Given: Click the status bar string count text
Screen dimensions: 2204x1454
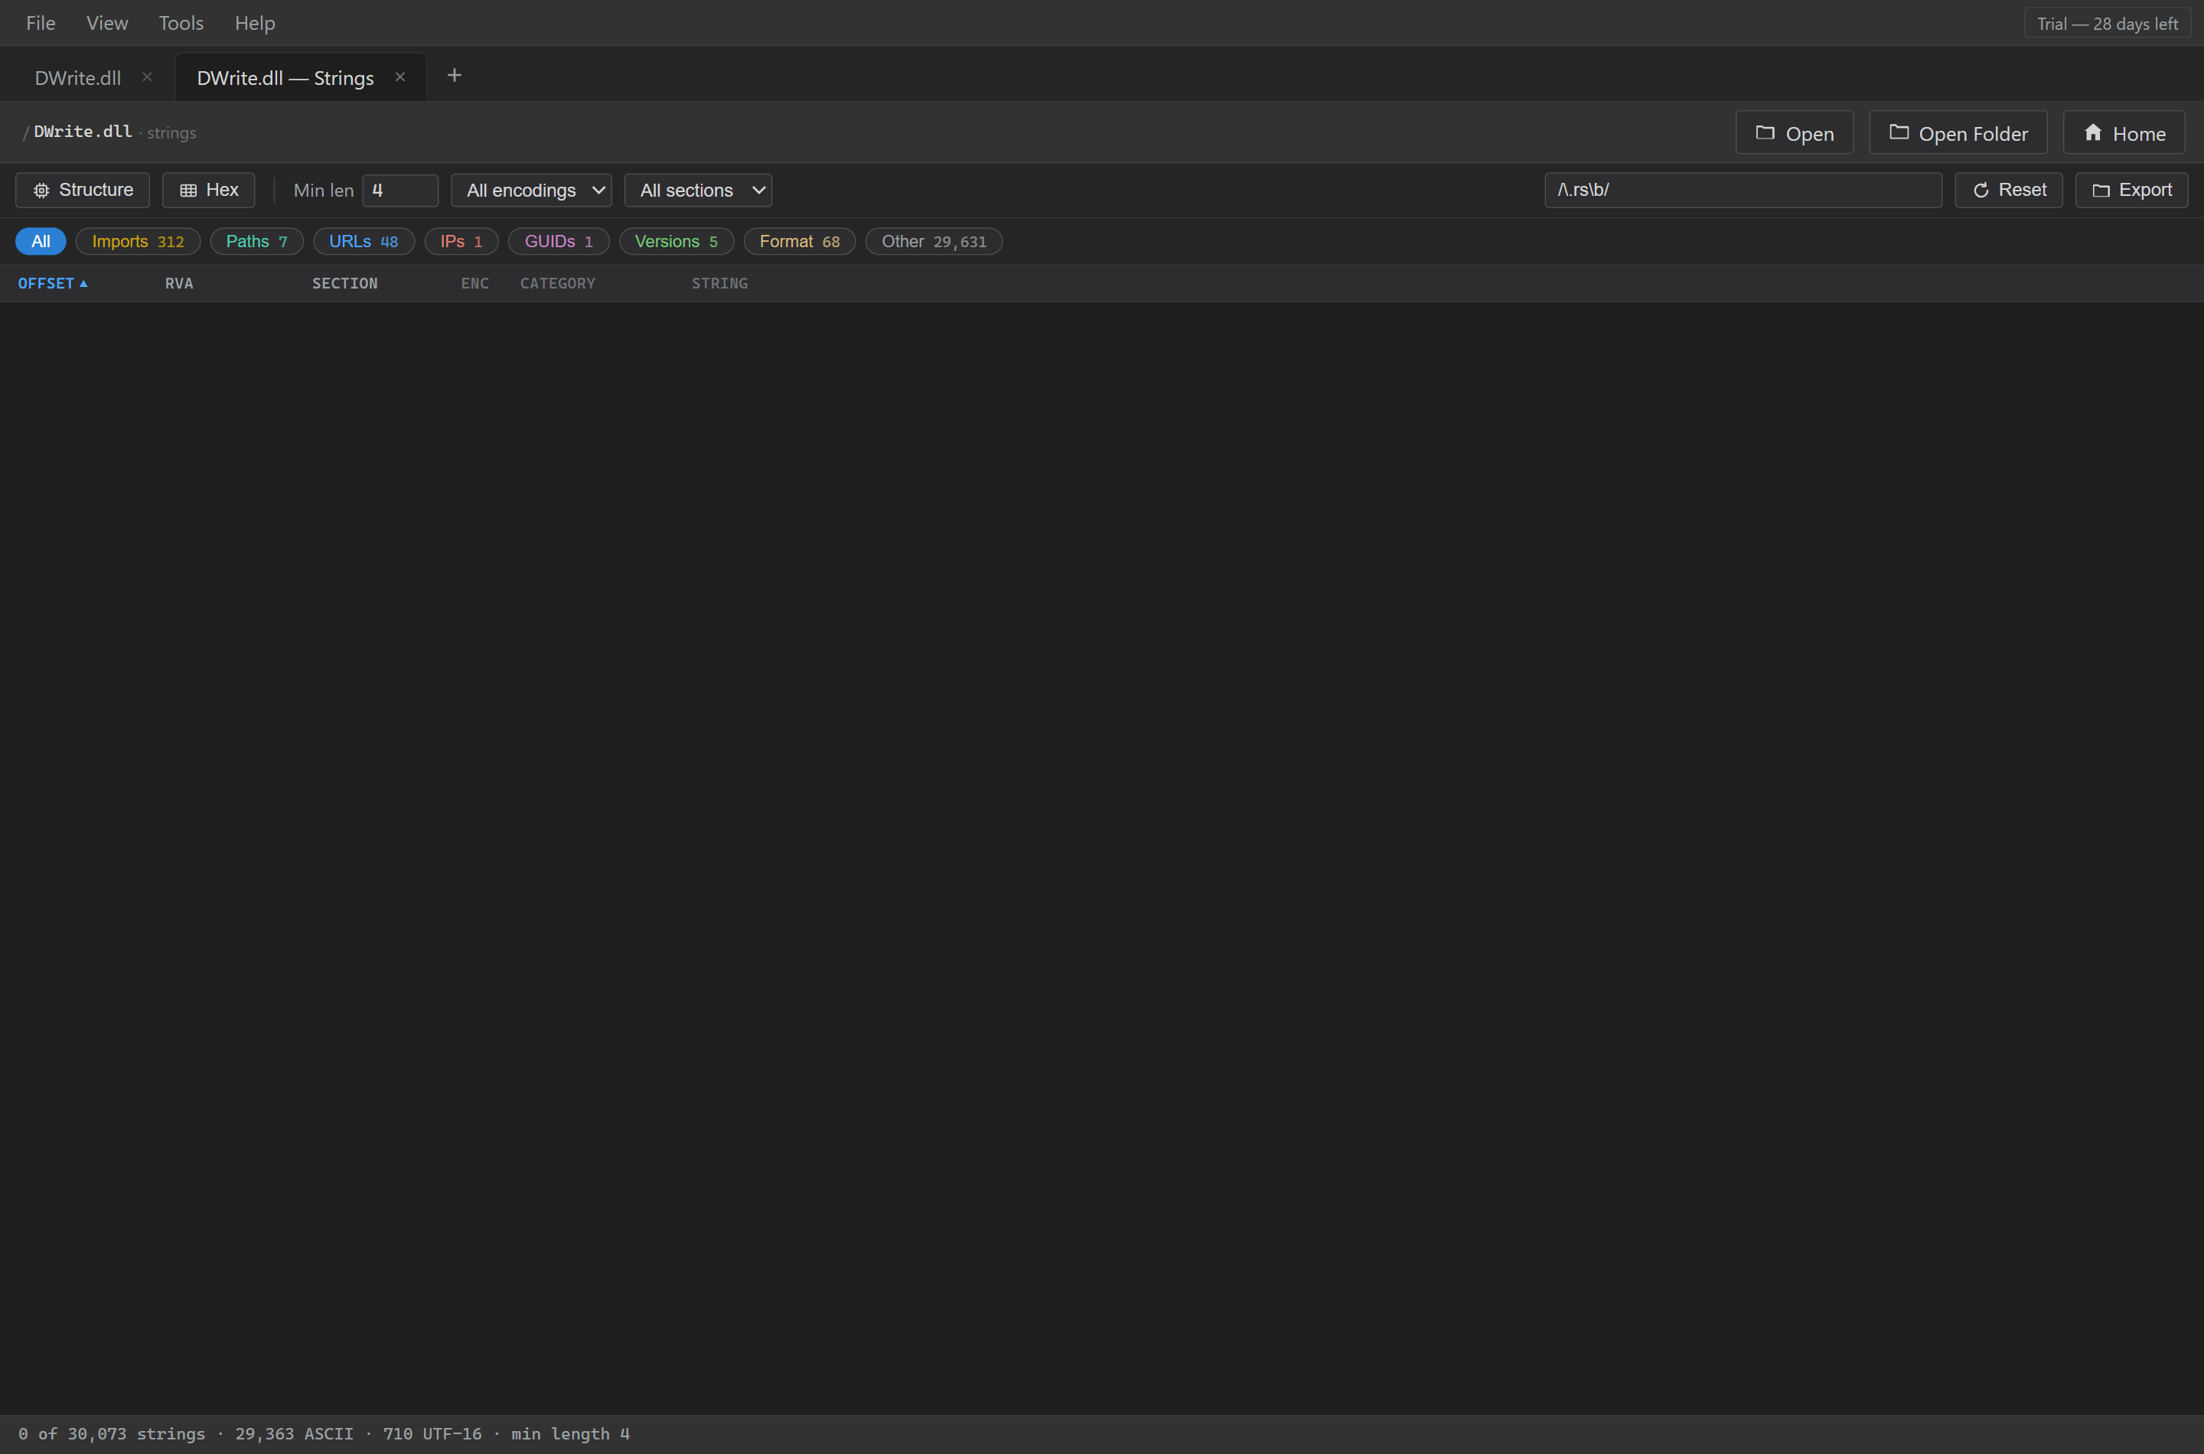Looking at the screenshot, I should tap(324, 1433).
